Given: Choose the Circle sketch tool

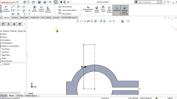Looking at the screenshot, I should click(x=18, y=7).
